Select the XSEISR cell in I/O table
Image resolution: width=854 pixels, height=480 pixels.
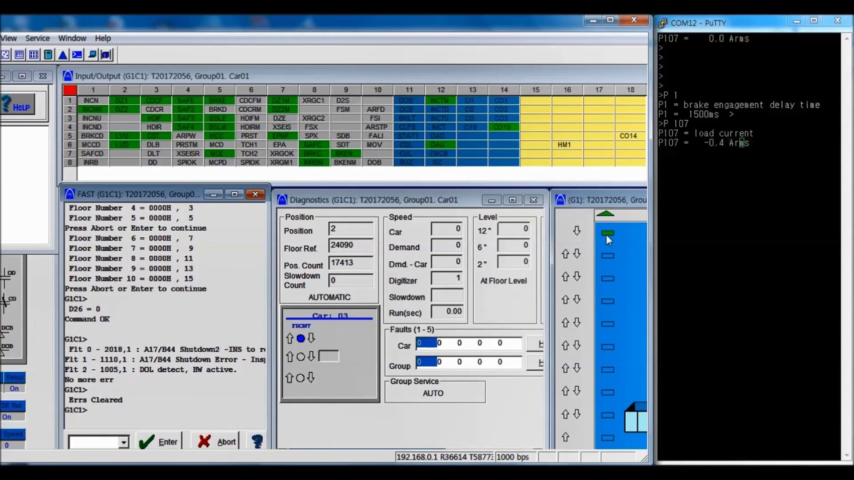[187, 154]
